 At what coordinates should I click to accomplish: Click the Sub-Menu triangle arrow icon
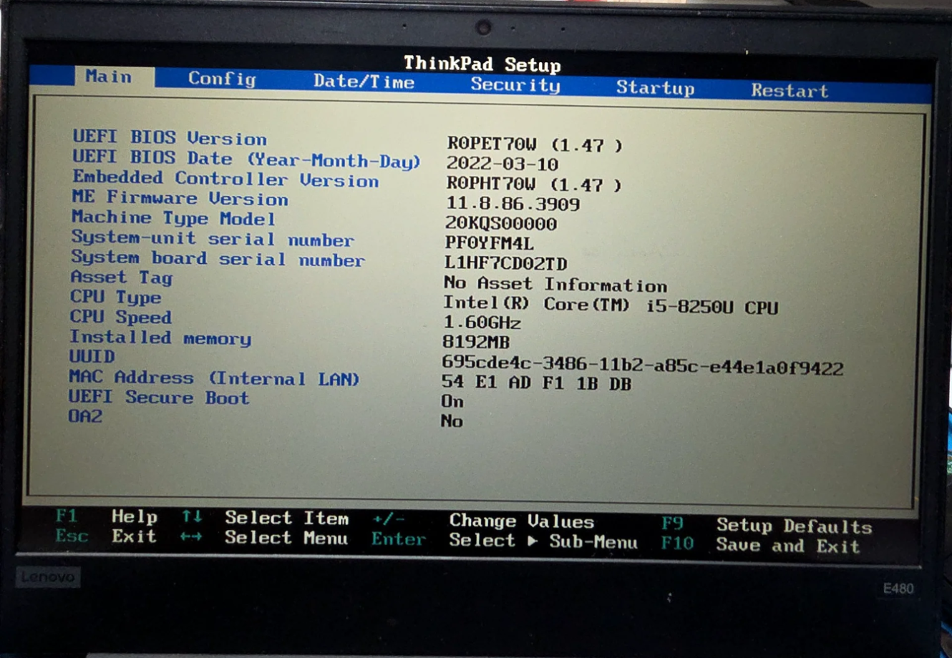[533, 541]
